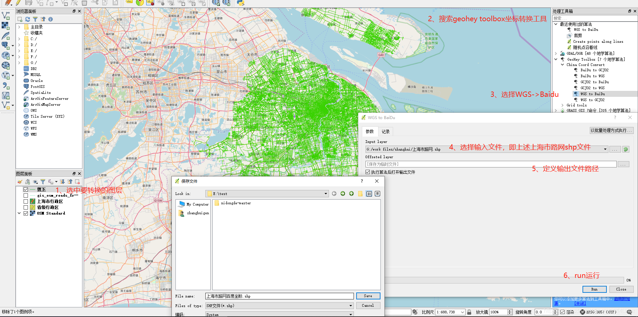Click 以批量处理方式执行 batch button
This screenshot has height=317, width=638.
(x=611, y=130)
